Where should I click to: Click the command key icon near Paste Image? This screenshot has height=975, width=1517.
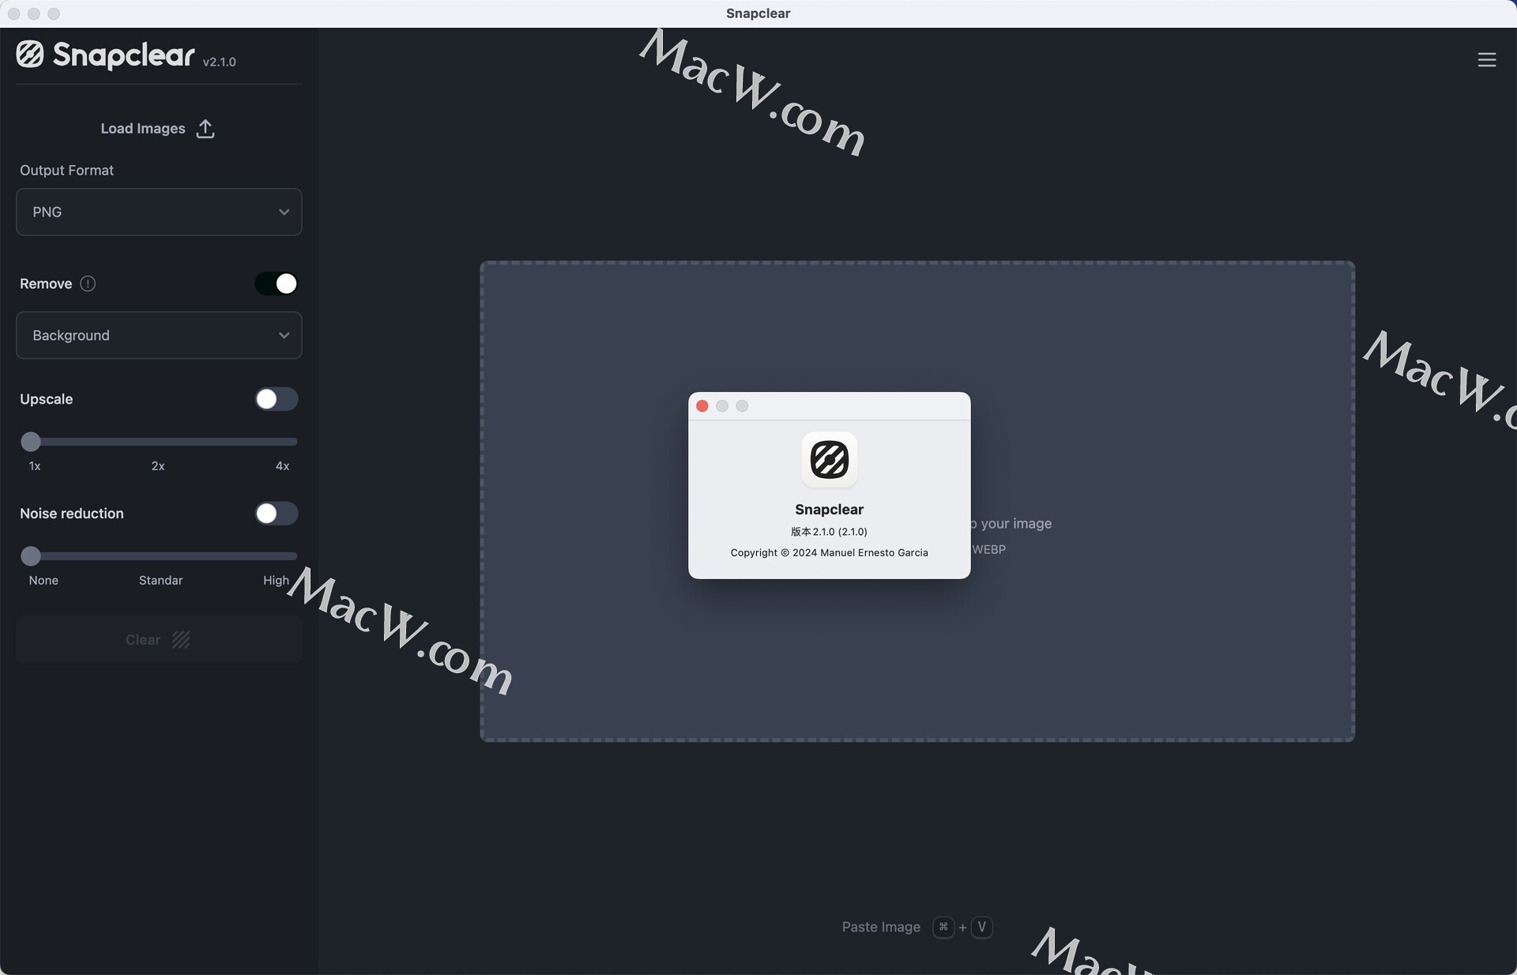tap(943, 927)
